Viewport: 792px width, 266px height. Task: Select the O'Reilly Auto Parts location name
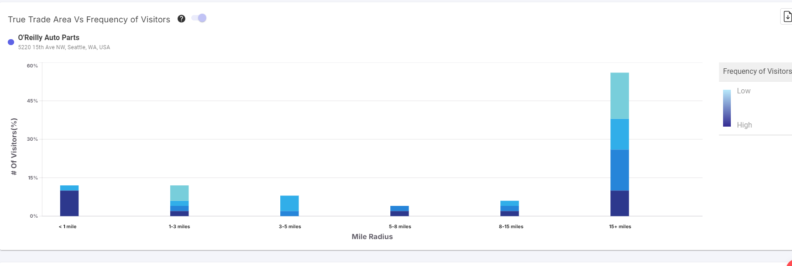[48, 38]
